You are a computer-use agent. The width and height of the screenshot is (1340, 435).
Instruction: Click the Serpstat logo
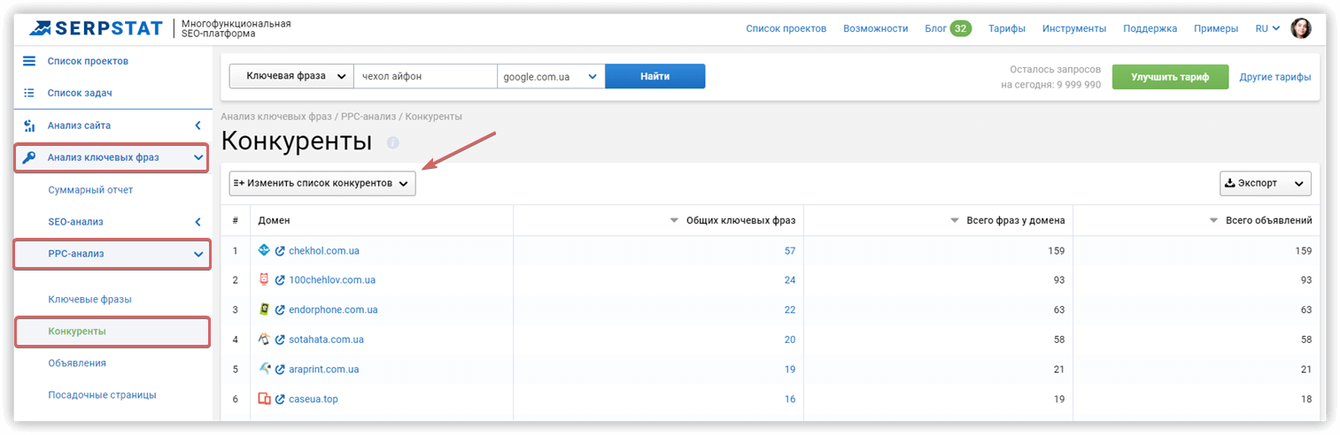96,28
